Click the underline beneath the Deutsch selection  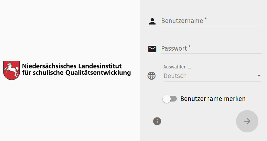[212, 81]
